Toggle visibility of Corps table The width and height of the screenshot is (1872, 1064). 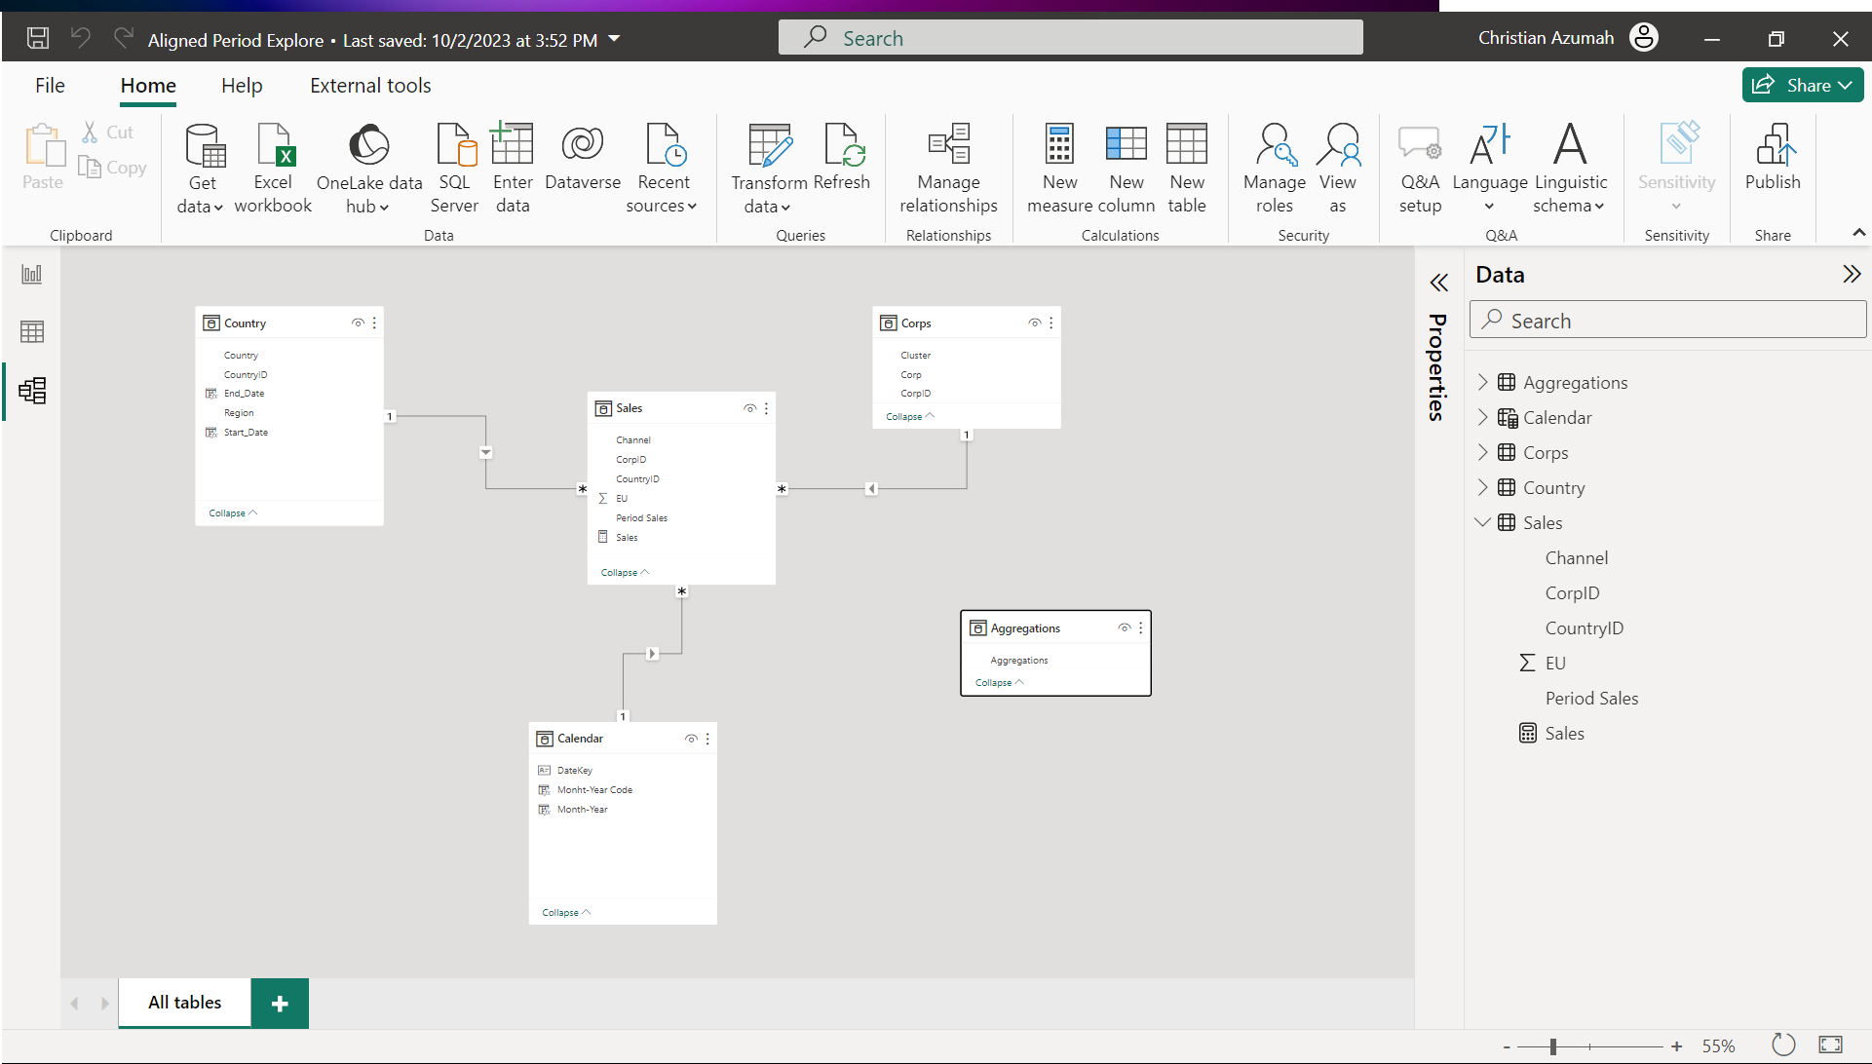[1035, 323]
